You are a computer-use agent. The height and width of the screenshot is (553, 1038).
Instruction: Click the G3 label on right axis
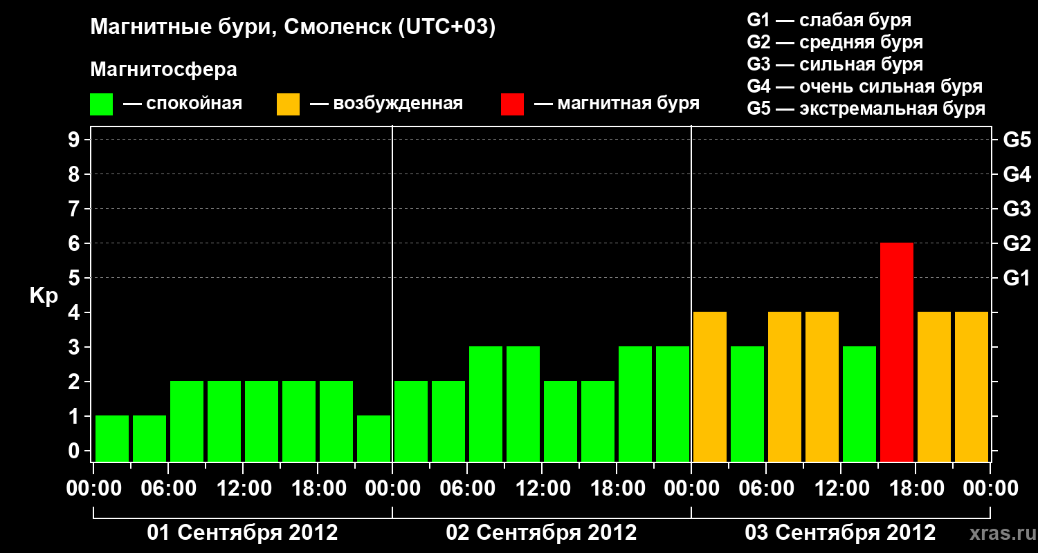[x=1017, y=209]
